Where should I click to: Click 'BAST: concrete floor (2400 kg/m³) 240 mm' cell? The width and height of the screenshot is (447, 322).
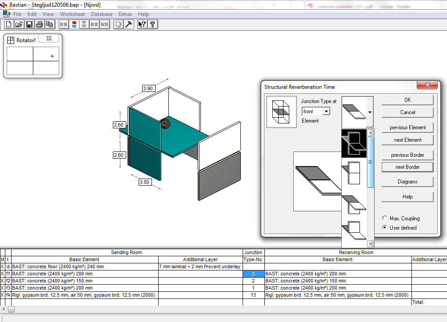(85, 267)
